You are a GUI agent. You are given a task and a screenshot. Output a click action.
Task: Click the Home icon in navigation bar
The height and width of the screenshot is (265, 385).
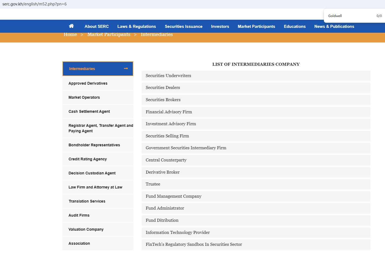71,26
